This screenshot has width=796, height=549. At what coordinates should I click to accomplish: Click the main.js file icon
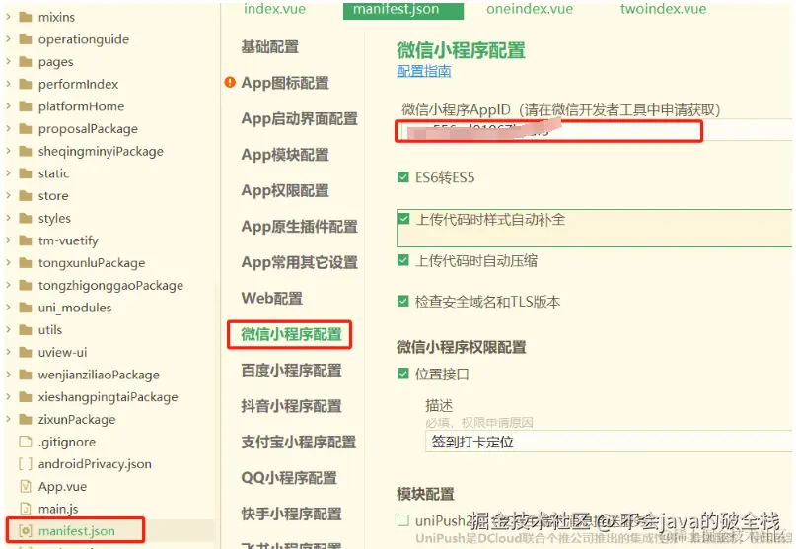(26, 509)
